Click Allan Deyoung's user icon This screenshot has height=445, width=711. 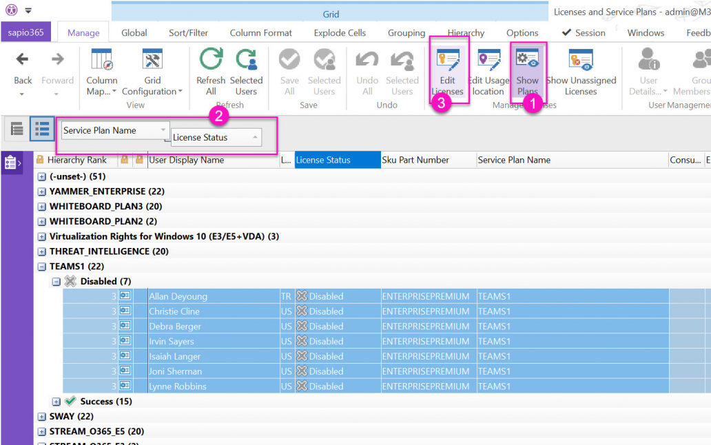coord(125,296)
